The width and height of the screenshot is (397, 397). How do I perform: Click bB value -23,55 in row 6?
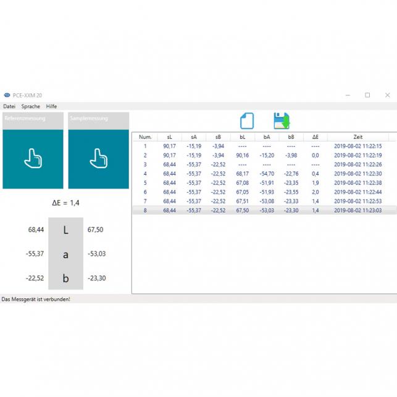tap(291, 192)
